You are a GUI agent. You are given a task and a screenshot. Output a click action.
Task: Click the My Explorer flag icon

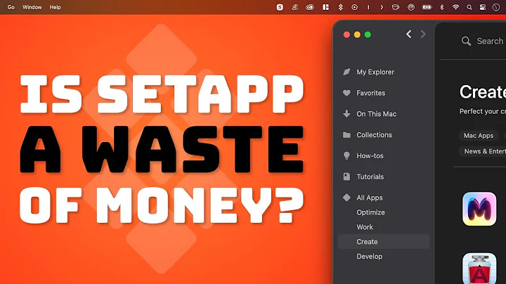click(x=346, y=72)
